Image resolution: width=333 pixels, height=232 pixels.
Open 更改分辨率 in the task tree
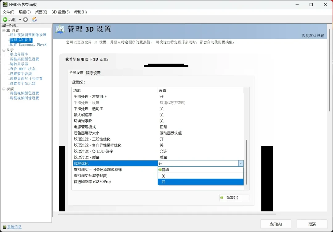pos(19,54)
